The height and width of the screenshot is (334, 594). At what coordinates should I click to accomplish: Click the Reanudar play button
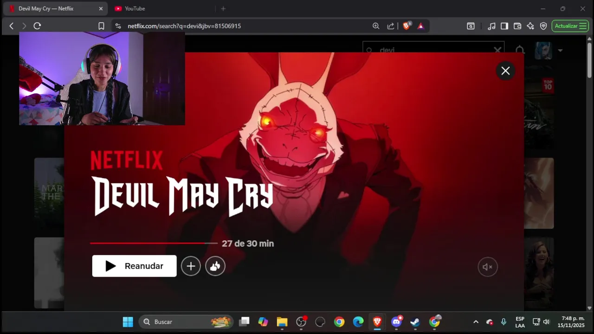click(134, 266)
